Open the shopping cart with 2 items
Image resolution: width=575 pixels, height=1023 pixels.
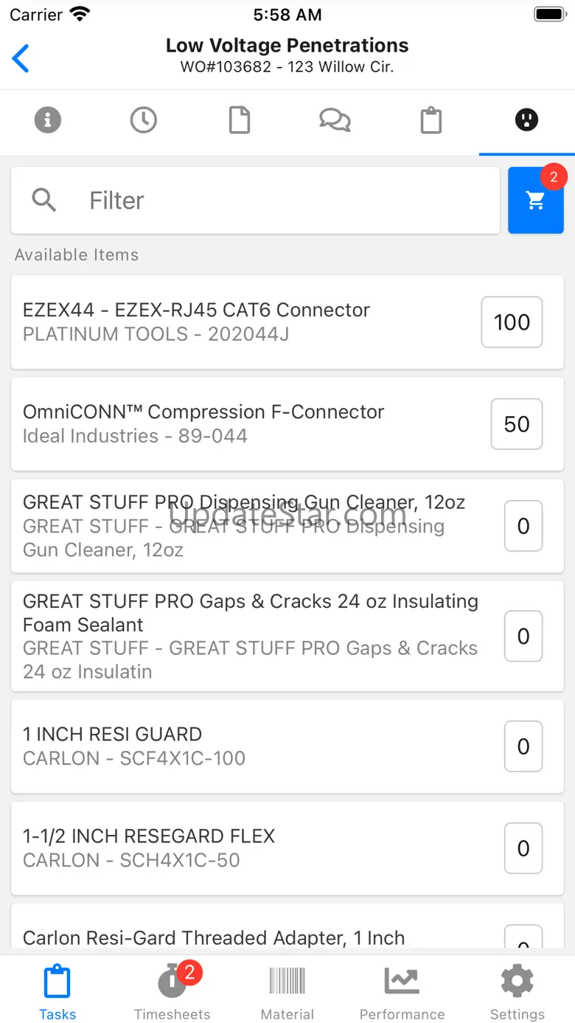[x=536, y=201]
